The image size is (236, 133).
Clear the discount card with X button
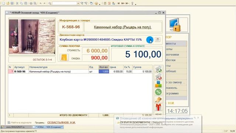[150, 40]
